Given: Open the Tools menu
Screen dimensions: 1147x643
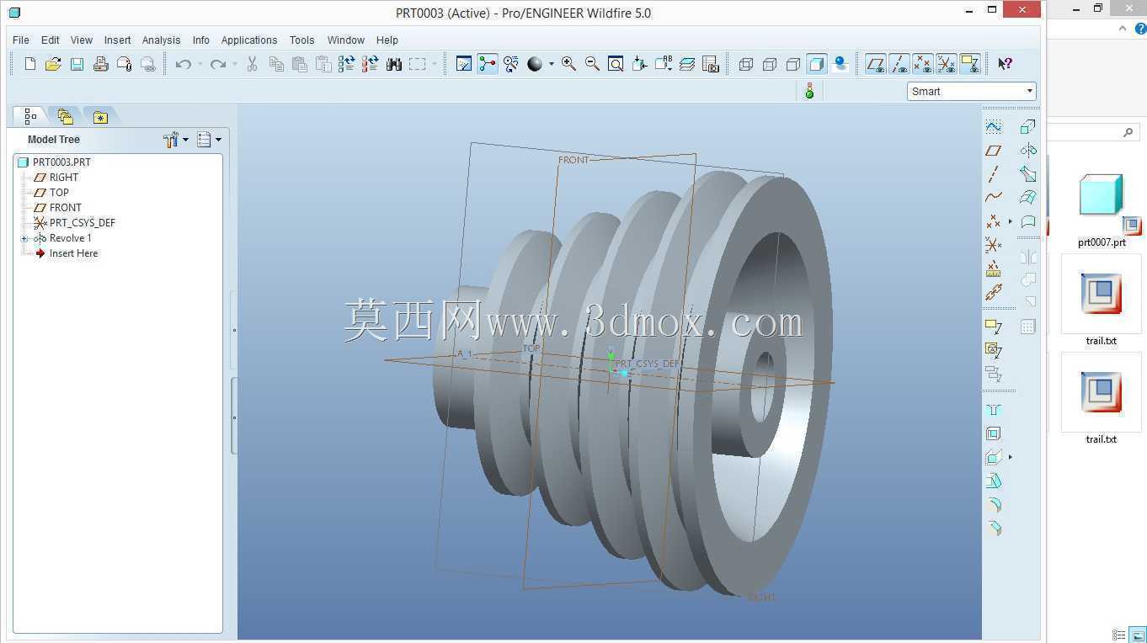Looking at the screenshot, I should click(x=301, y=40).
